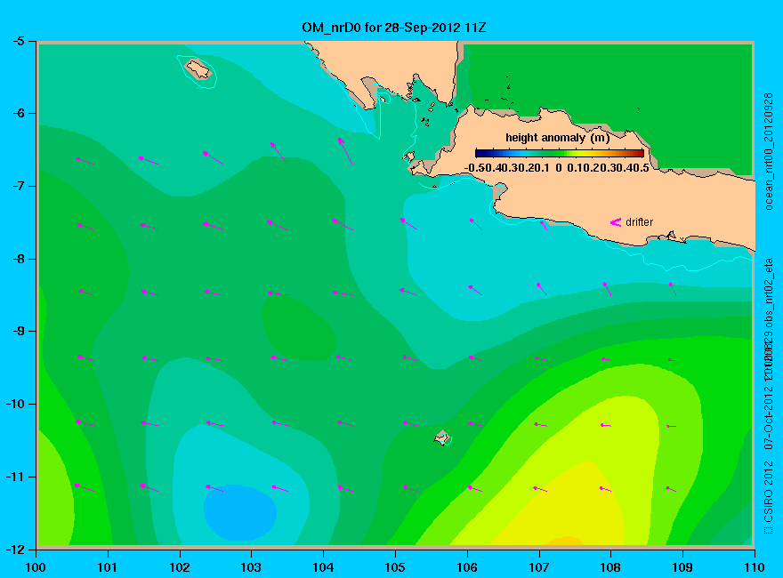This screenshot has width=783, height=578.
Task: Click the height anomaly color bar
Action: pyautogui.click(x=560, y=153)
